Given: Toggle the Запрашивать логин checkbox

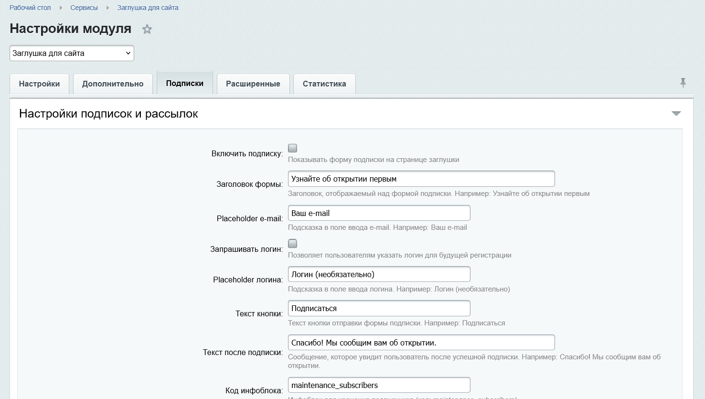Looking at the screenshot, I should [x=293, y=244].
